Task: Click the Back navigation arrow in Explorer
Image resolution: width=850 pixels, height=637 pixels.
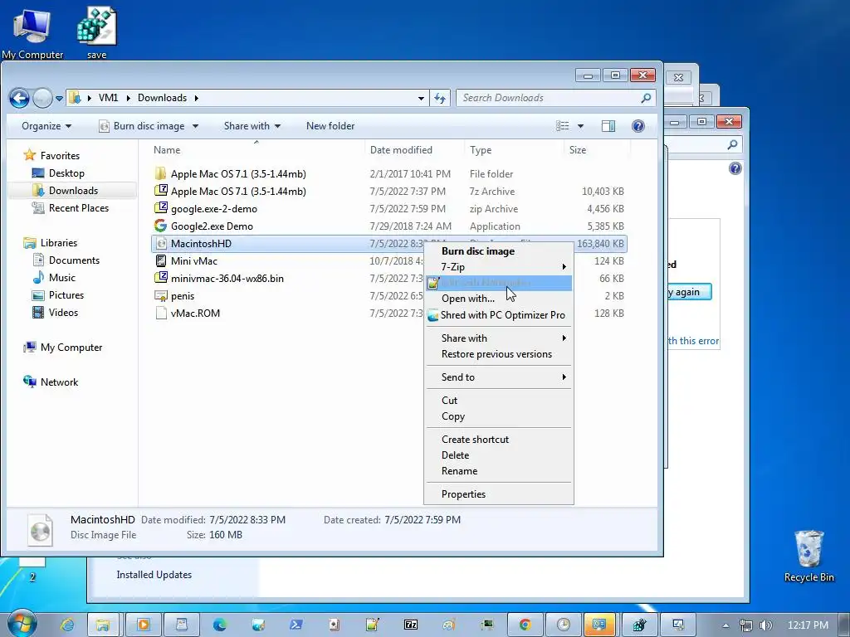Action: coord(19,98)
